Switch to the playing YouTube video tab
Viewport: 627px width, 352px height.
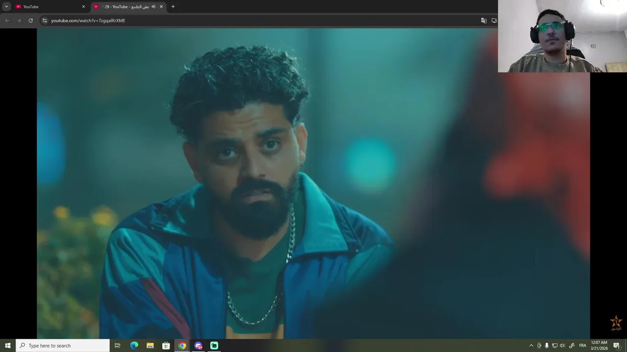click(128, 7)
